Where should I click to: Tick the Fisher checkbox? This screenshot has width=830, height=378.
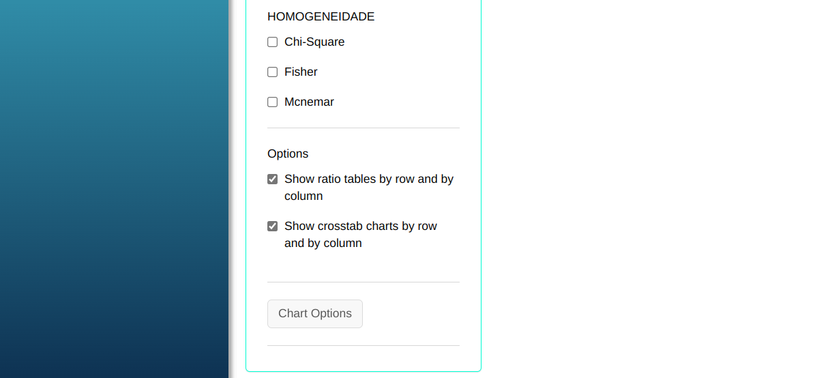pyautogui.click(x=273, y=72)
